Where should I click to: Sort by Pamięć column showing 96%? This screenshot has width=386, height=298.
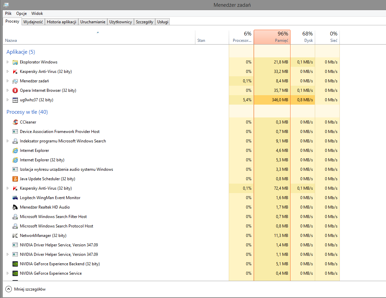pyautogui.click(x=272, y=37)
